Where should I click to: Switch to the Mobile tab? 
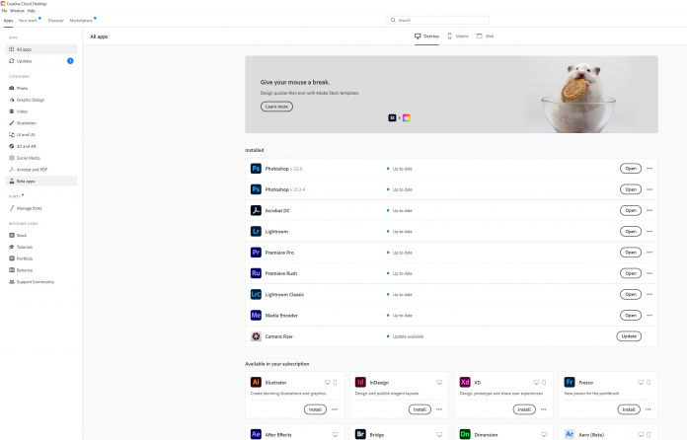point(458,37)
